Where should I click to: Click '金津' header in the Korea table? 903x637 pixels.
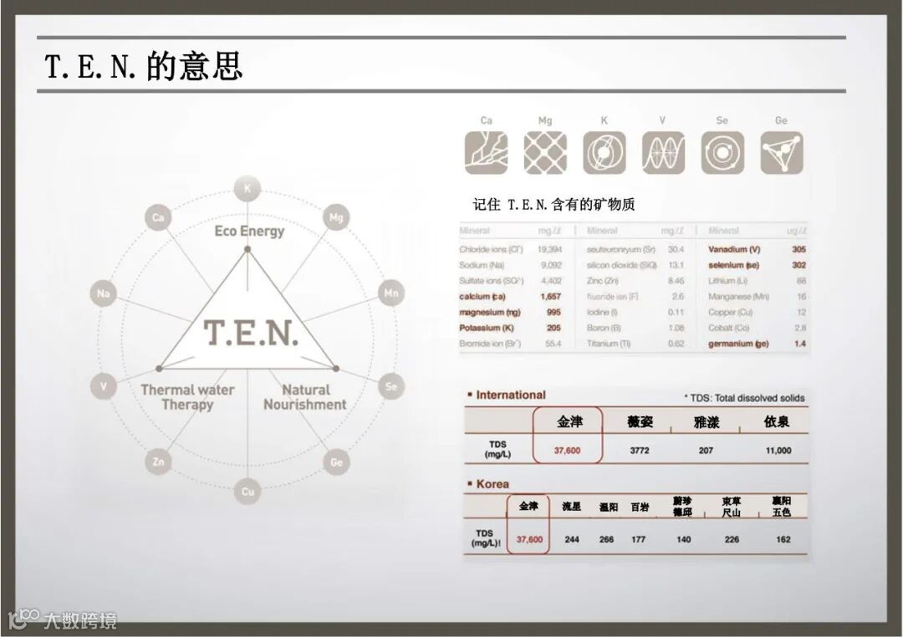(528, 507)
